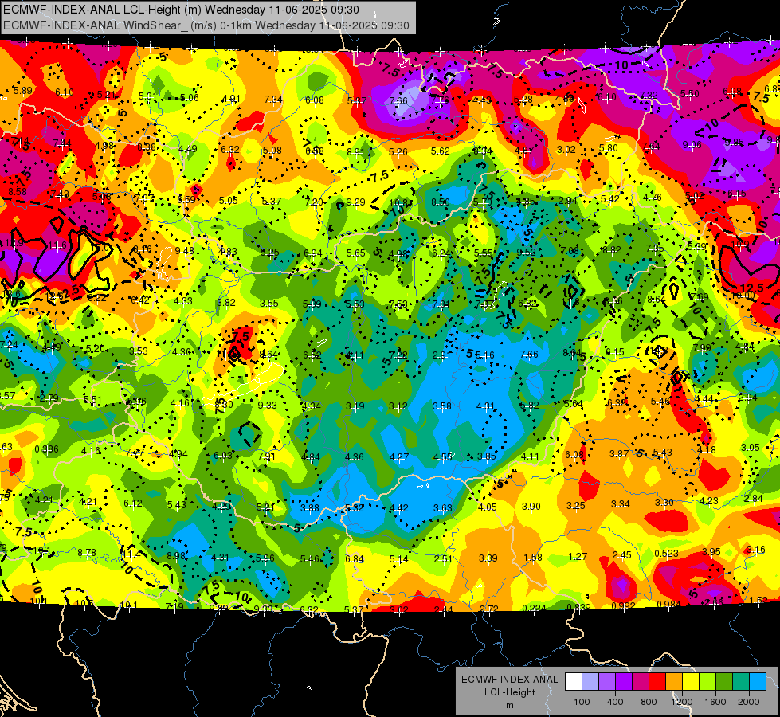The width and height of the screenshot is (780, 717).
Task: Click the legend label 'LCL-Height'
Action: point(510,692)
